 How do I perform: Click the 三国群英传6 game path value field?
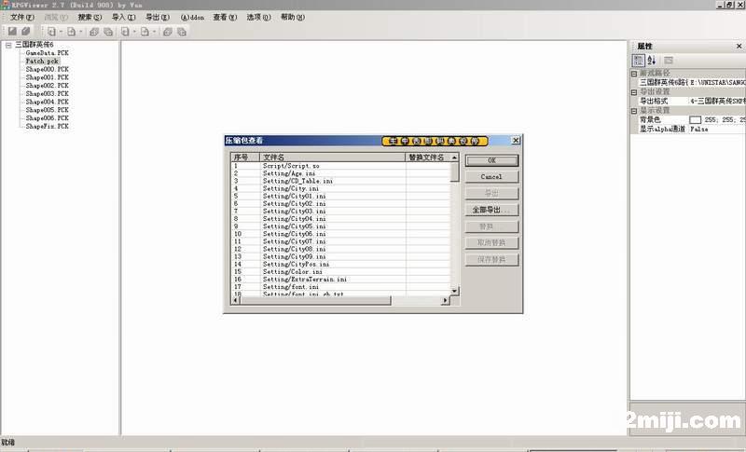pyautogui.click(x=717, y=83)
